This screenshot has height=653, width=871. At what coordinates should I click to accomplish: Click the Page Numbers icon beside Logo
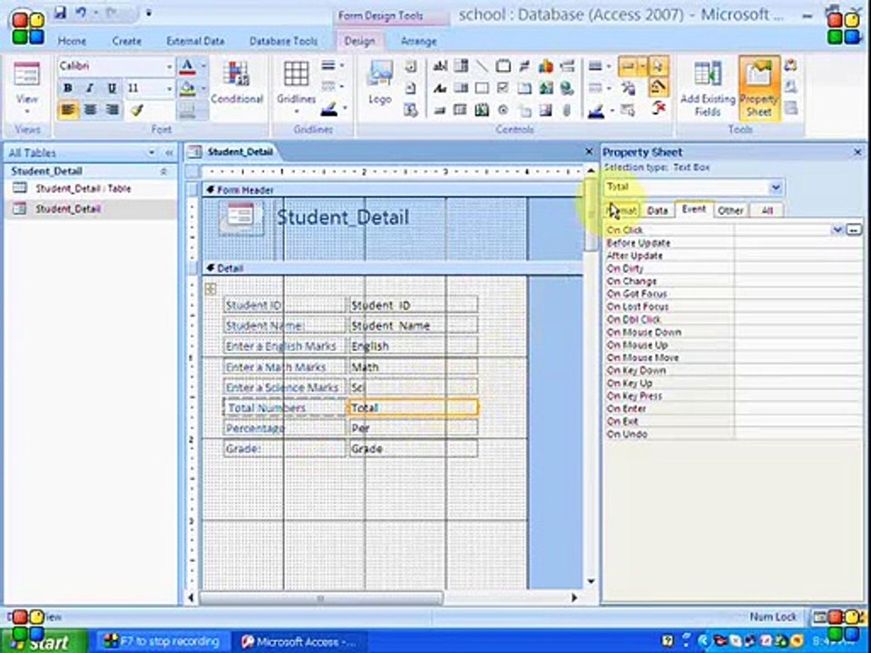pos(410,88)
